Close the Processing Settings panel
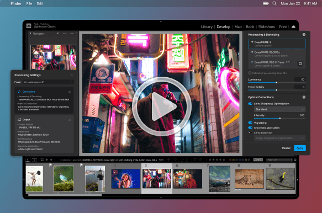The width and height of the screenshot is (322, 213). coord(72,75)
